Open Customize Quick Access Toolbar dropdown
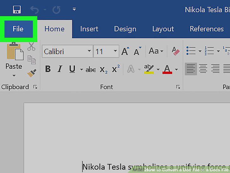The width and height of the screenshot is (230, 173). click(74, 9)
